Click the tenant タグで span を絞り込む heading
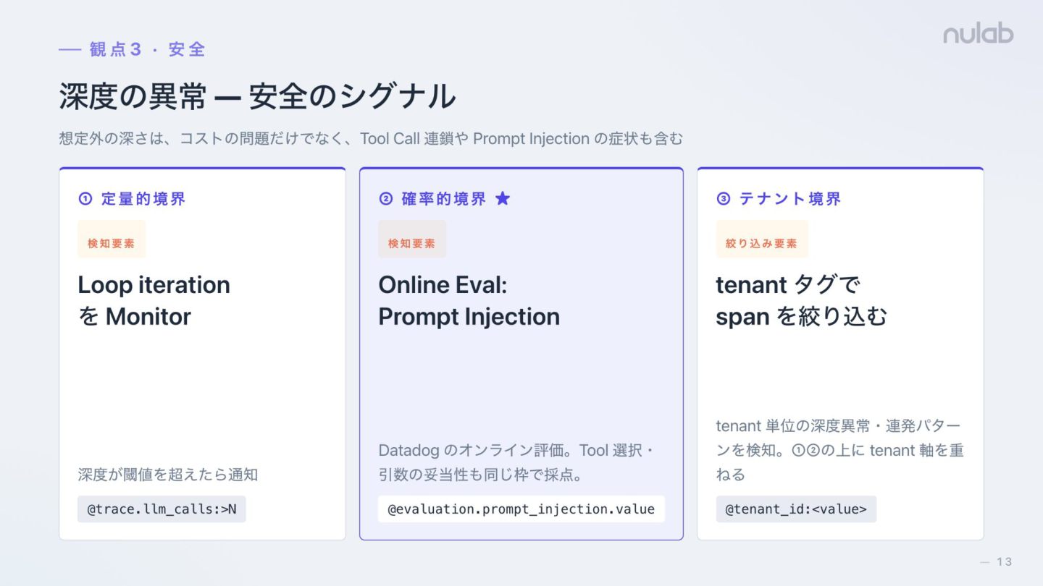Image resolution: width=1043 pixels, height=586 pixels. click(802, 300)
